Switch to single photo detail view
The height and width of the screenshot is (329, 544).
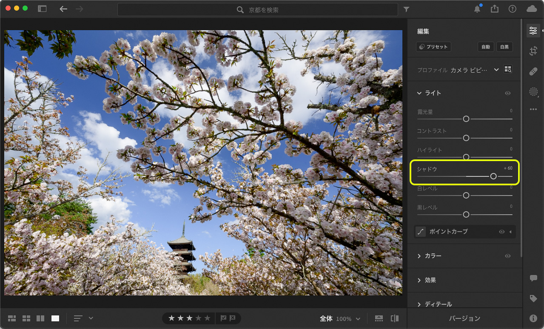pos(55,318)
